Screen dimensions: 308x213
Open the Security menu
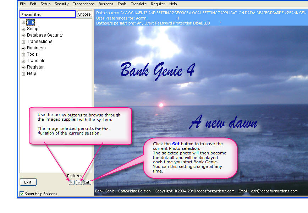point(62,4)
